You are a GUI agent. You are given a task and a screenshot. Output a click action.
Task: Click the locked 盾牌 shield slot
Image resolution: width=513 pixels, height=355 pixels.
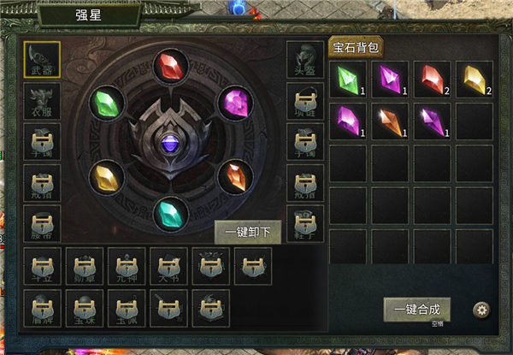point(42,308)
